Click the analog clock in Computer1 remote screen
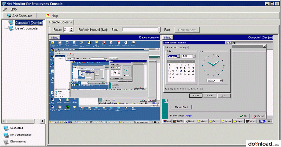 point(213,65)
